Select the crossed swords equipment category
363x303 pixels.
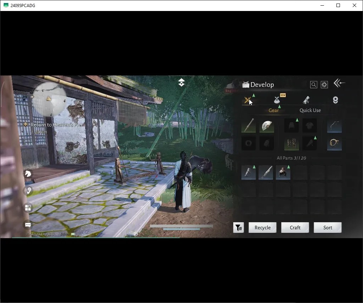[248, 100]
